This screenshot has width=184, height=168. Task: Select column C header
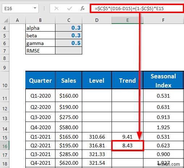click(69, 20)
